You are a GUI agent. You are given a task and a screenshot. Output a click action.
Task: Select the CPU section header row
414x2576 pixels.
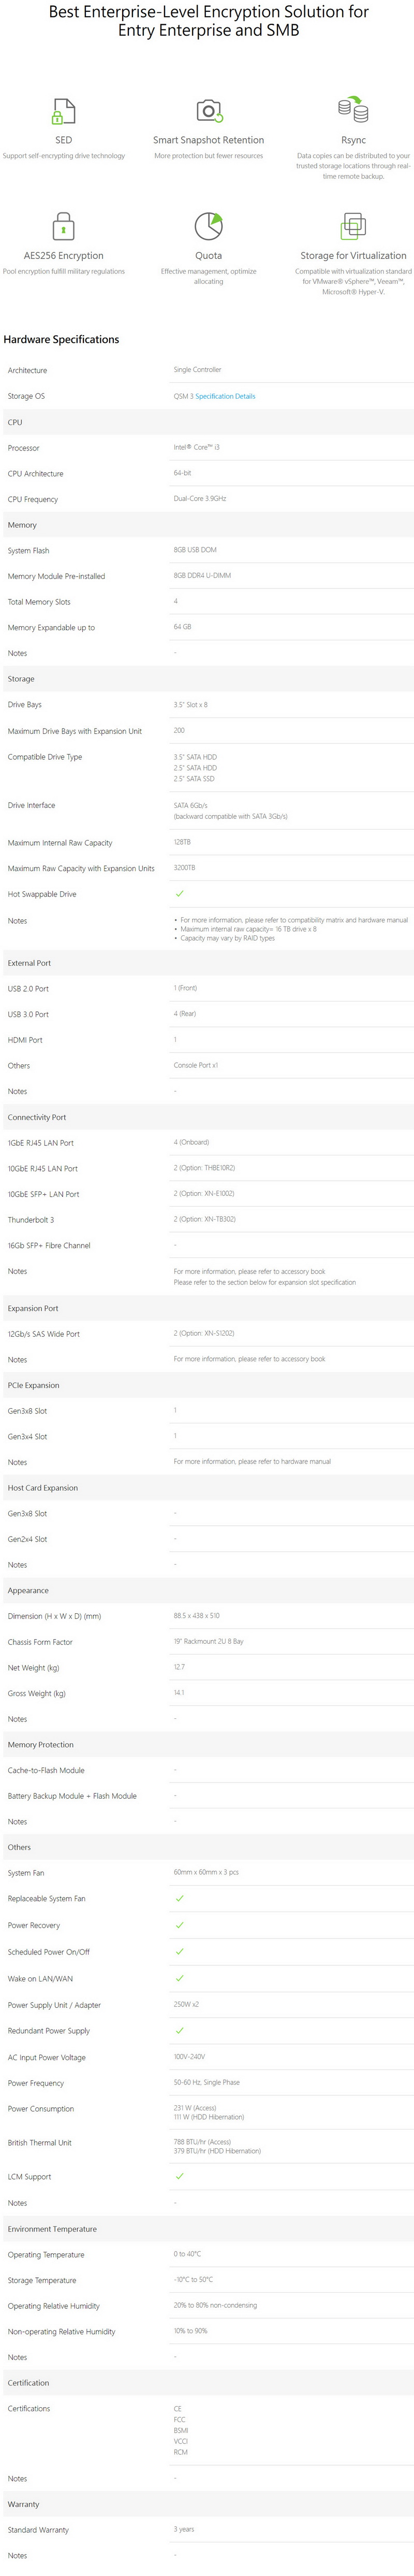tap(207, 422)
